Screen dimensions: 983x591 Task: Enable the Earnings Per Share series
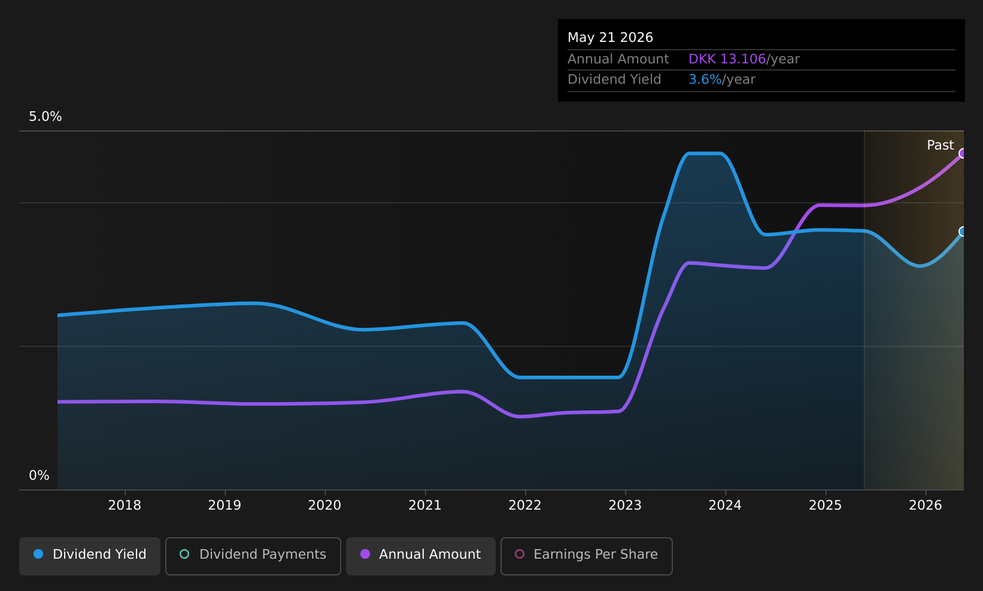pyautogui.click(x=586, y=556)
